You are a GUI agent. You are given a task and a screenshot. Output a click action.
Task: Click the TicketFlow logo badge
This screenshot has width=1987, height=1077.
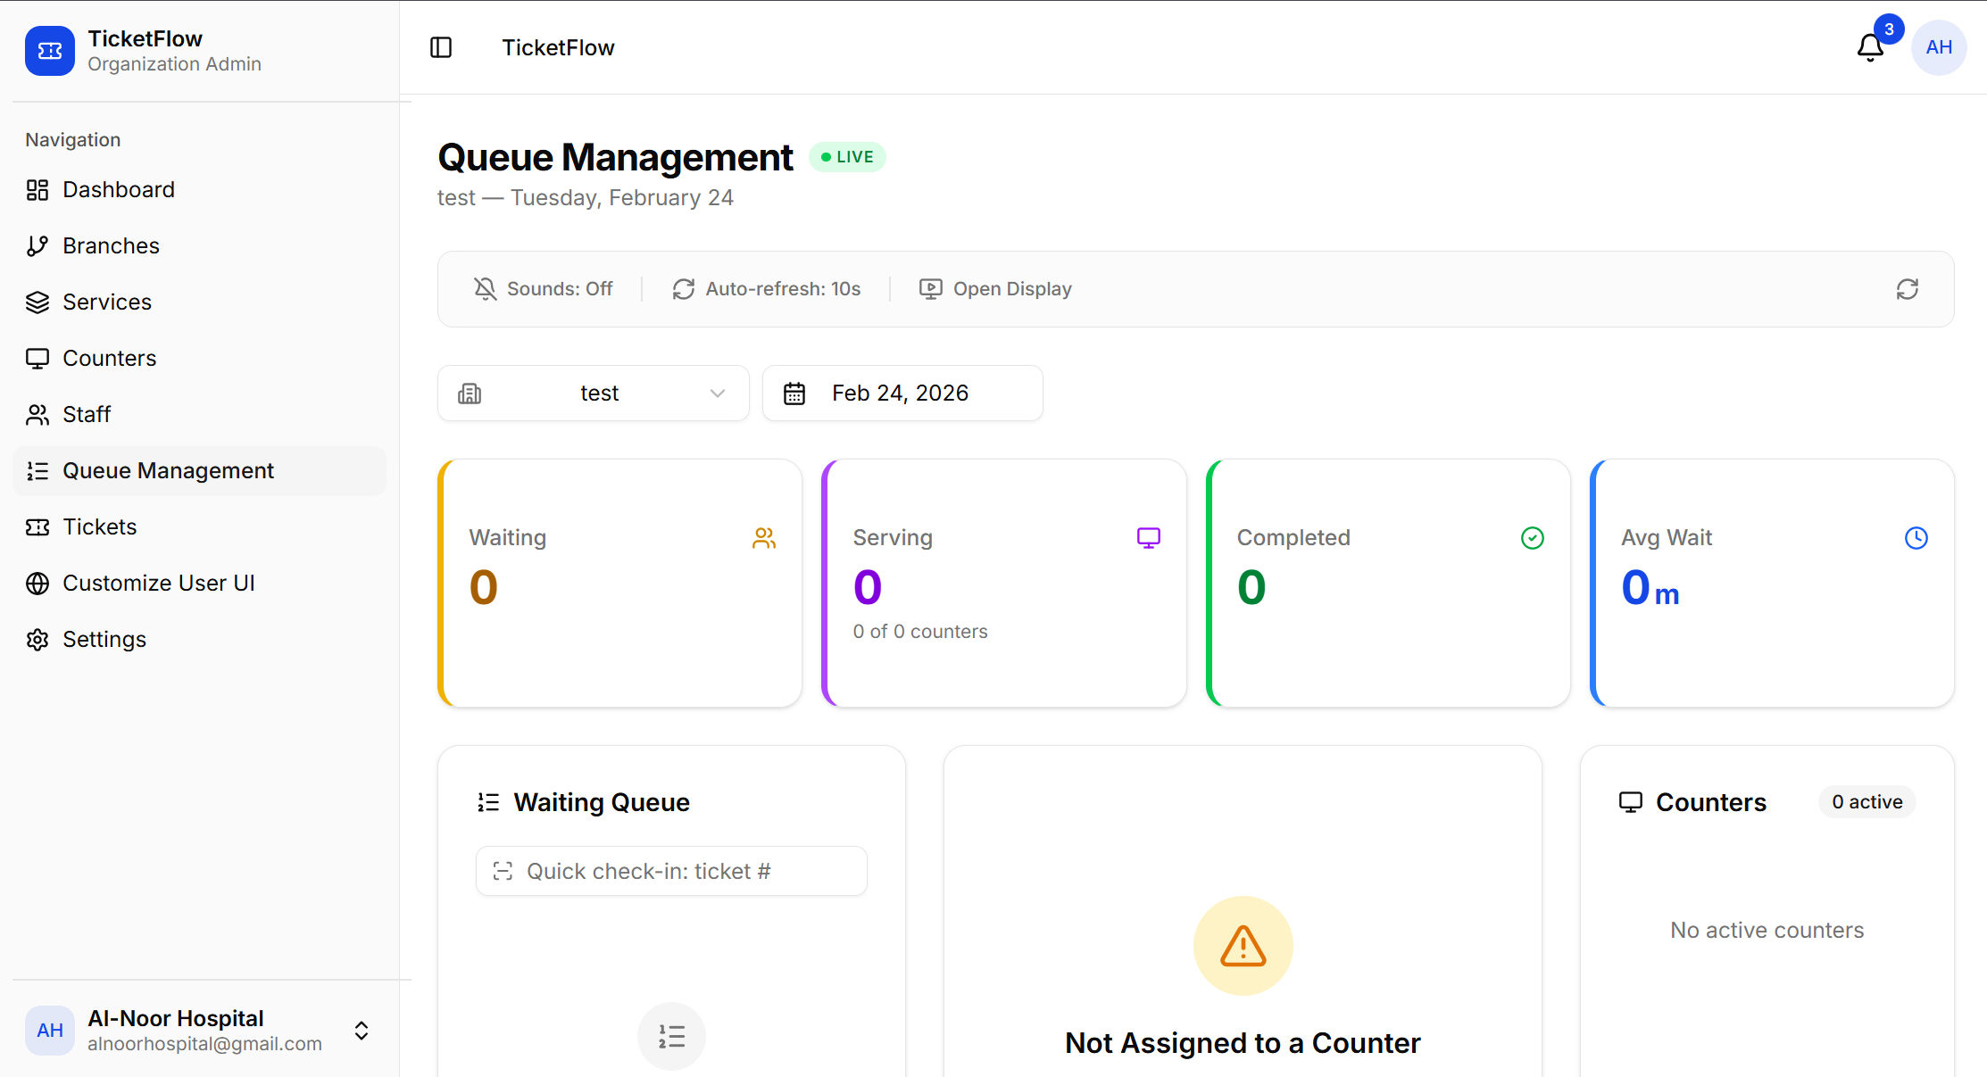pyautogui.click(x=50, y=51)
